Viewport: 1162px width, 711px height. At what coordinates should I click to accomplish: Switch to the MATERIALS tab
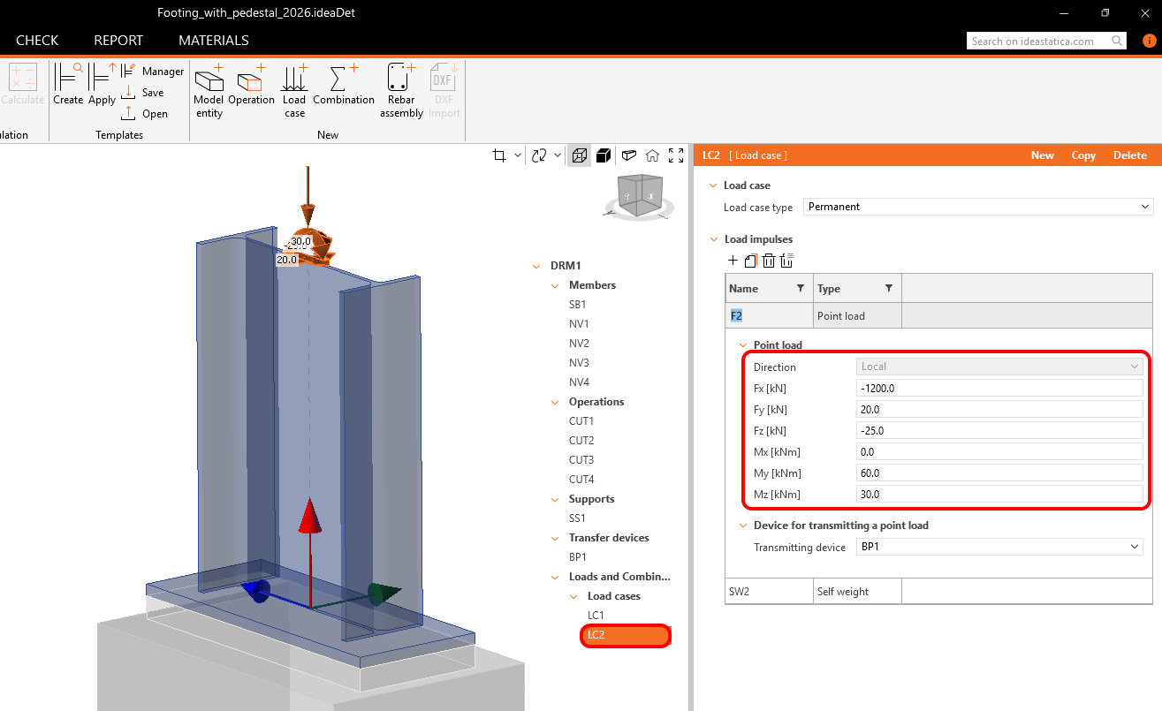(x=213, y=41)
